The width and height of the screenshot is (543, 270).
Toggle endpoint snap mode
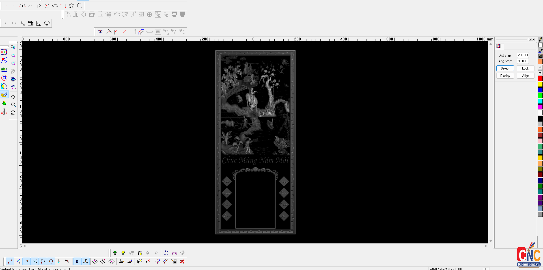10,262
